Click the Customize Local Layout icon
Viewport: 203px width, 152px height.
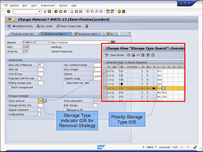tap(124, 11)
